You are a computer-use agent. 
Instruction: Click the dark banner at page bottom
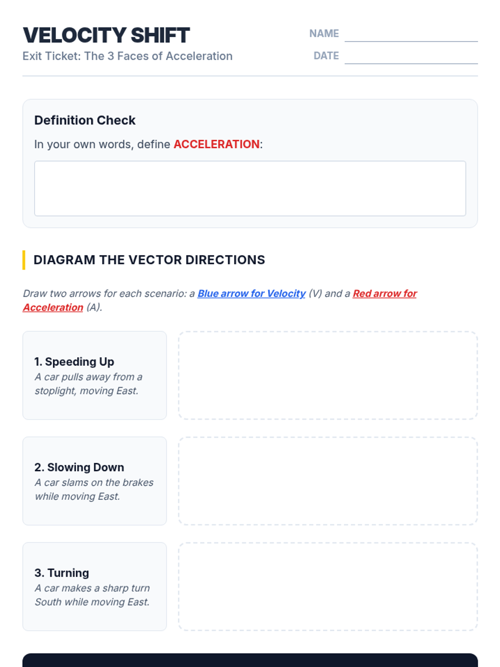point(250,660)
